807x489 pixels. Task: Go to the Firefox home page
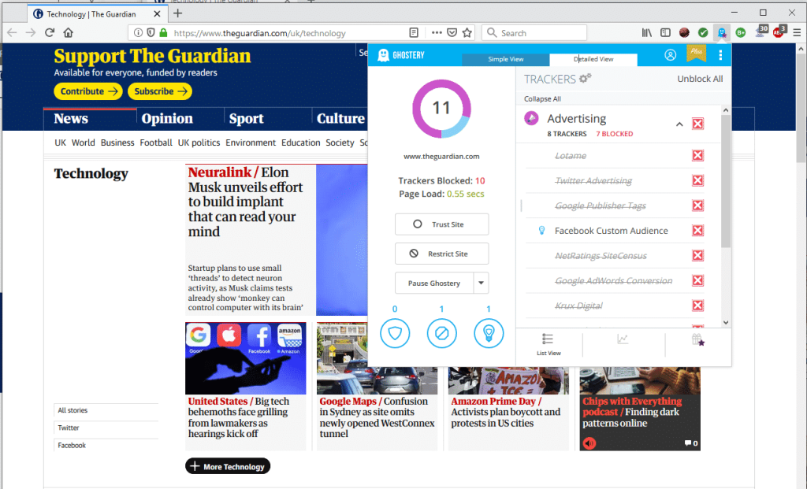(68, 33)
